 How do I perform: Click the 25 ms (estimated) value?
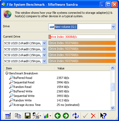[68, 105]
